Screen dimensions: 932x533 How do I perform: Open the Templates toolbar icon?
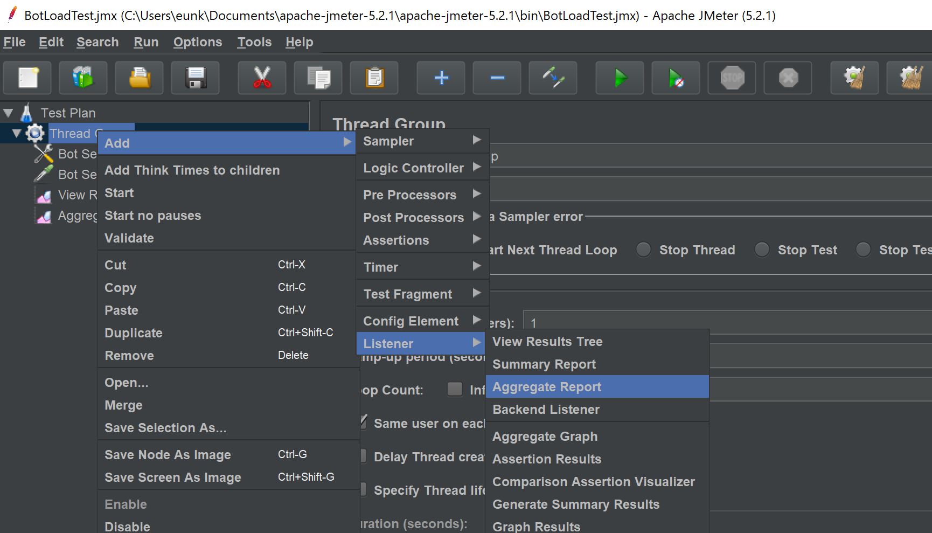84,78
